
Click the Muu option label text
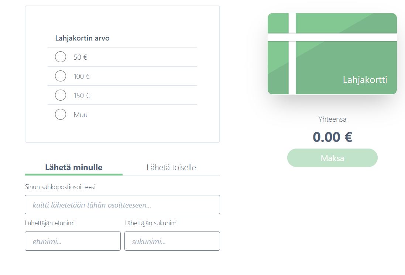pyautogui.click(x=80, y=115)
